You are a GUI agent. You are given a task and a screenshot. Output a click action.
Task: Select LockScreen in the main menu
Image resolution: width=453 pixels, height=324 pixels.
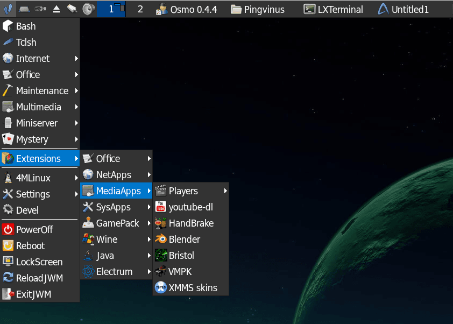pyautogui.click(x=40, y=262)
